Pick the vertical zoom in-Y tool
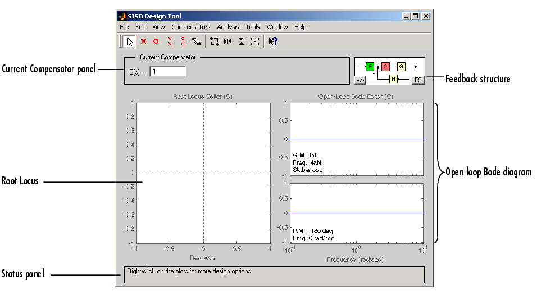 pos(241,41)
